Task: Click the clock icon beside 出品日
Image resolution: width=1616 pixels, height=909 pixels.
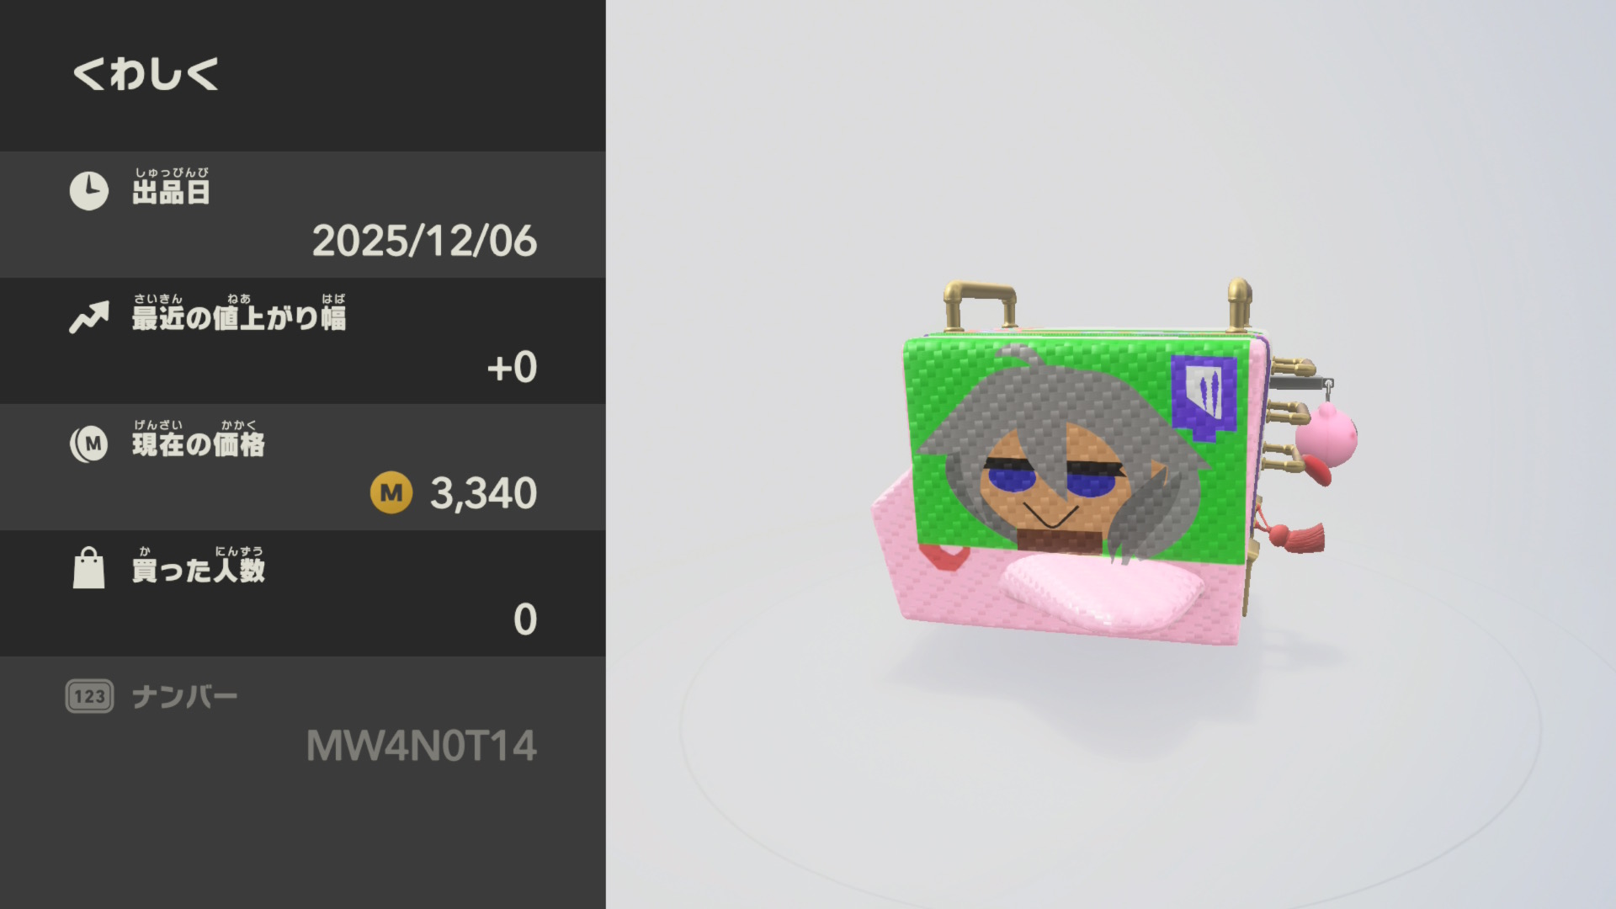Action: [88, 192]
